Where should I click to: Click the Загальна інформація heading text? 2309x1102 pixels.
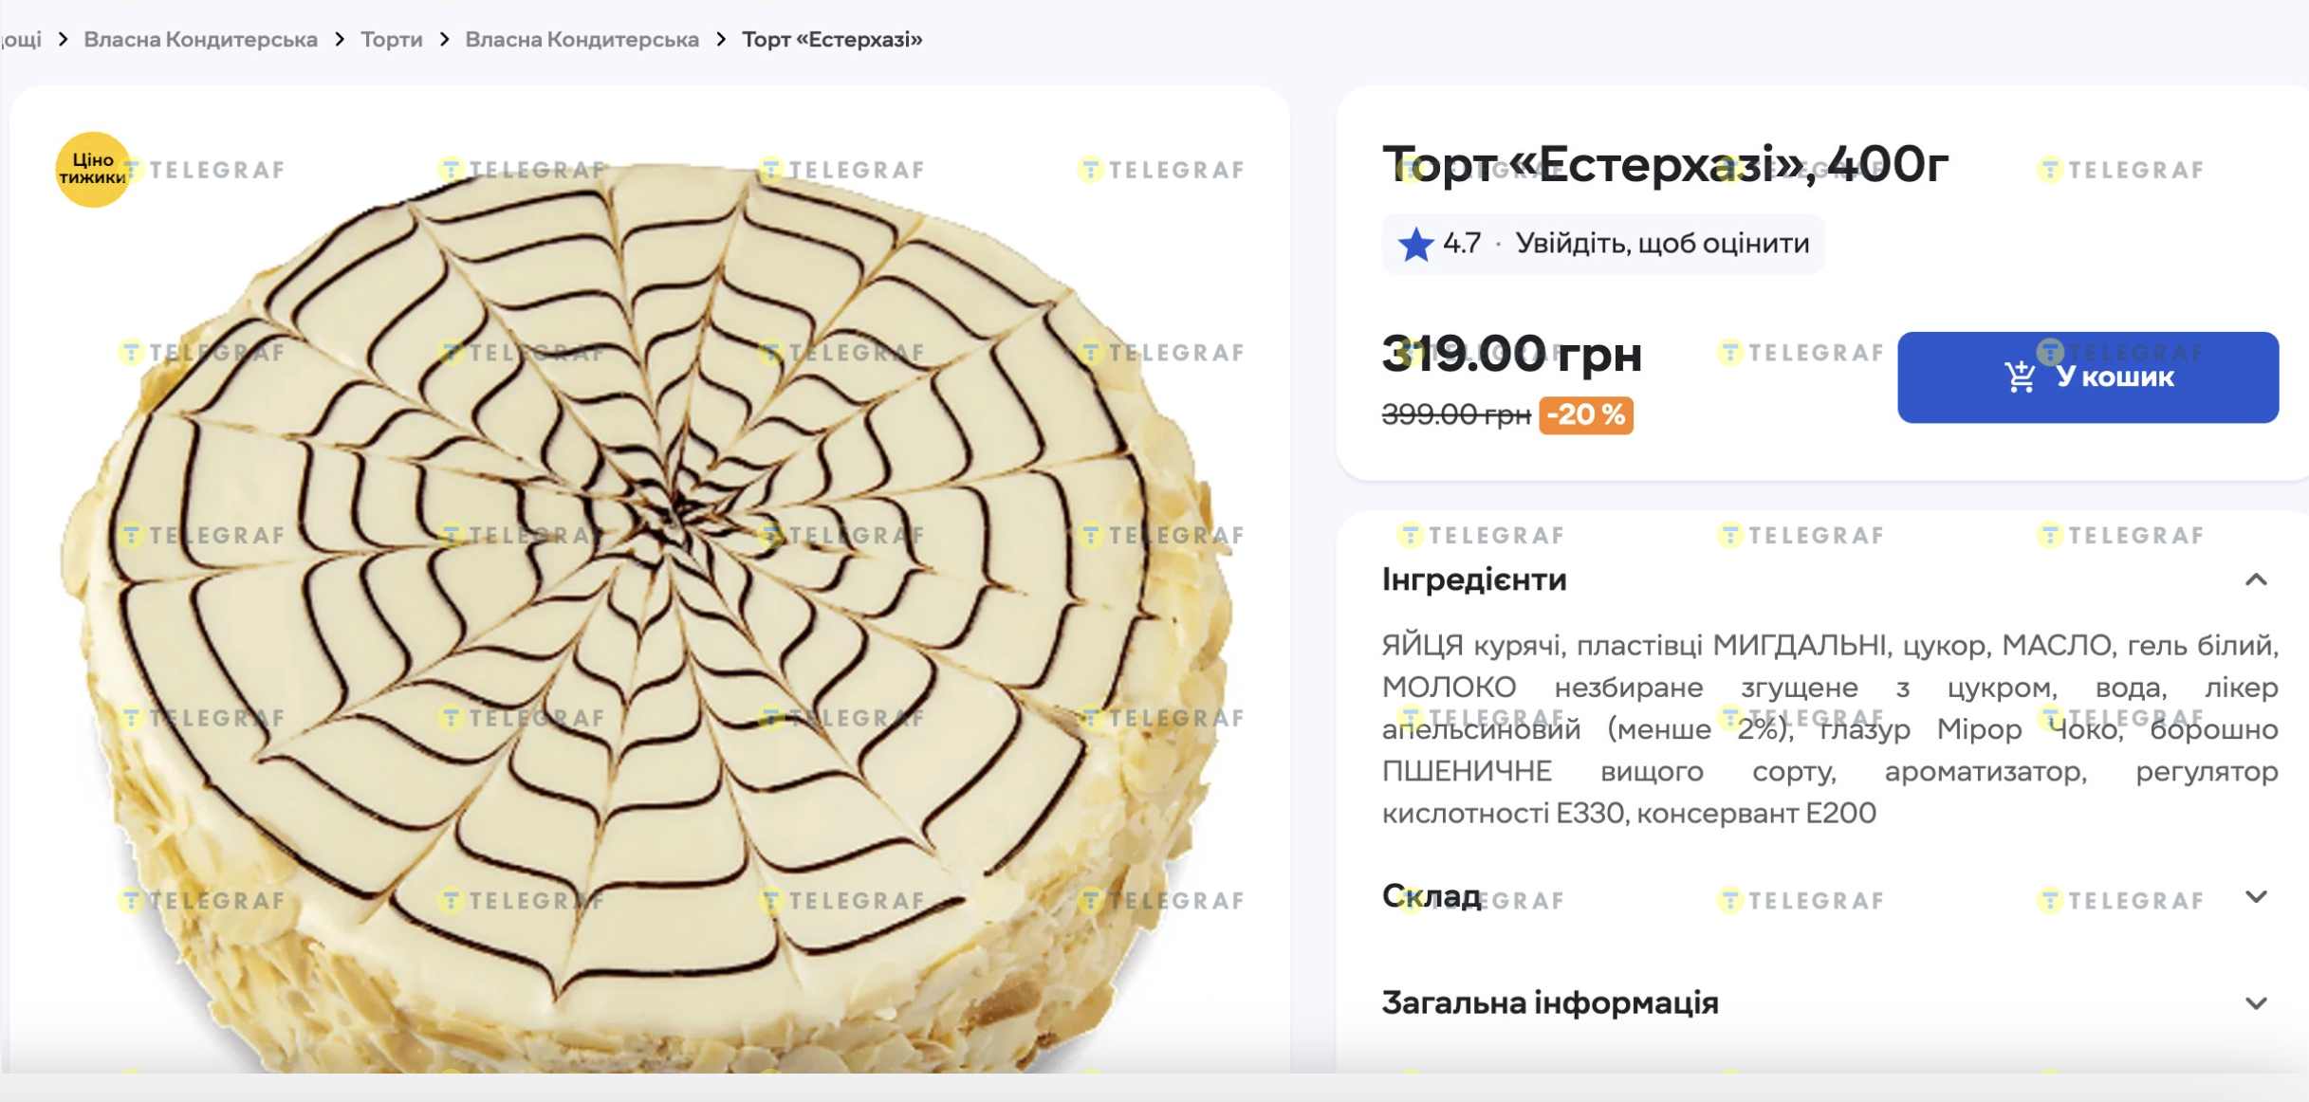(x=1549, y=1002)
